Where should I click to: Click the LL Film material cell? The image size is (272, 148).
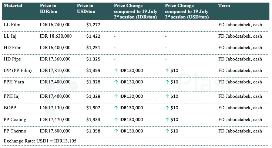tap(11, 25)
